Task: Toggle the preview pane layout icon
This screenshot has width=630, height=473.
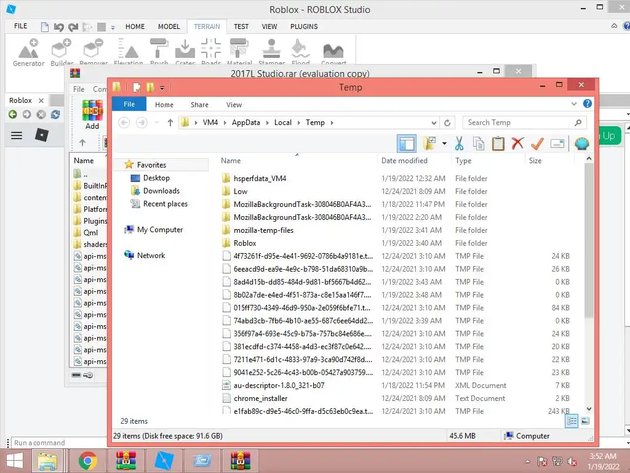Action: click(407, 144)
